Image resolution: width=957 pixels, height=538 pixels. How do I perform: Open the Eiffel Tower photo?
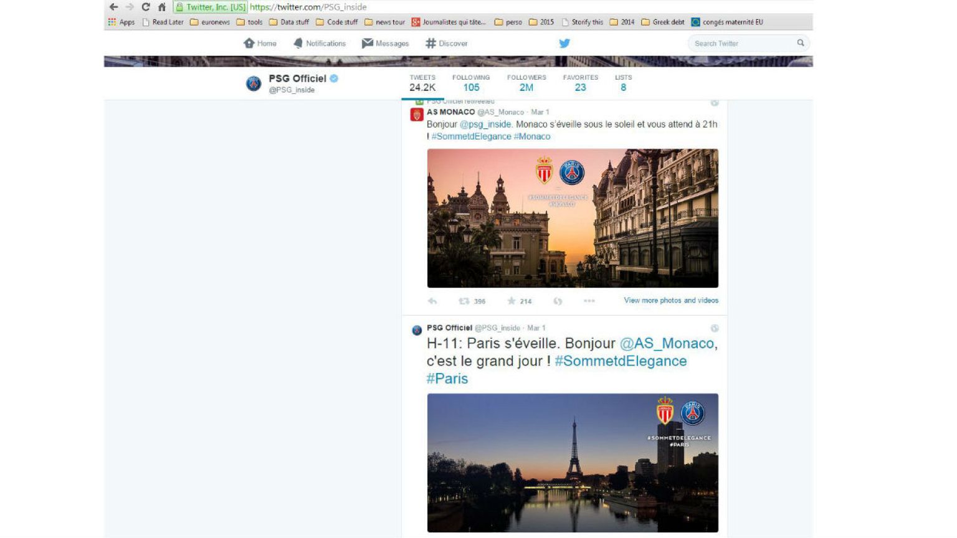pyautogui.click(x=573, y=463)
